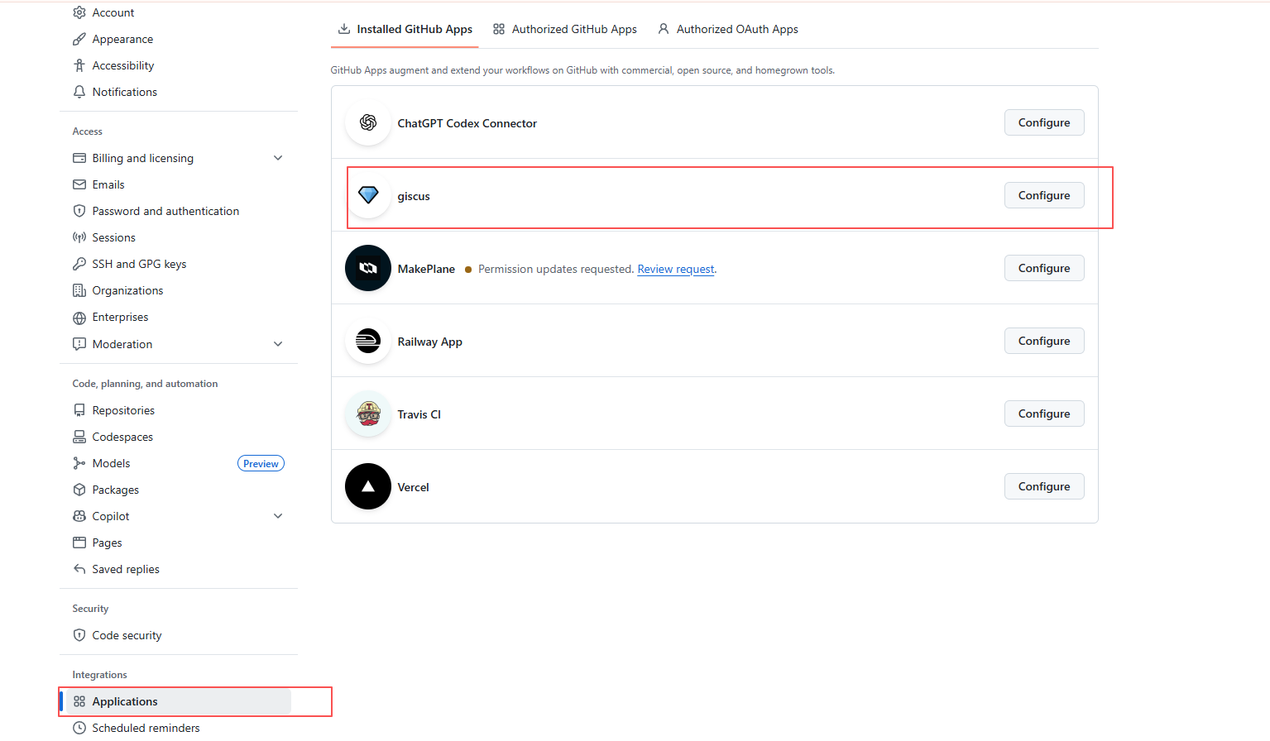Click the ChatGPT Codex Connector app logo
The height and width of the screenshot is (741, 1270).
368,122
